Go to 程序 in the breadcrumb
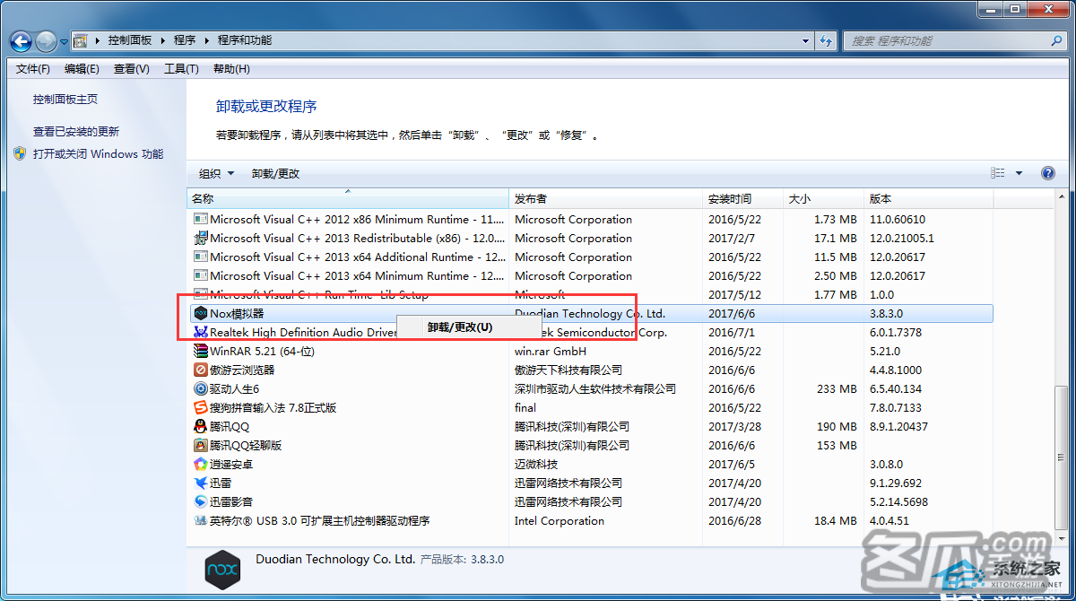The width and height of the screenshot is (1076, 601). pos(185,40)
